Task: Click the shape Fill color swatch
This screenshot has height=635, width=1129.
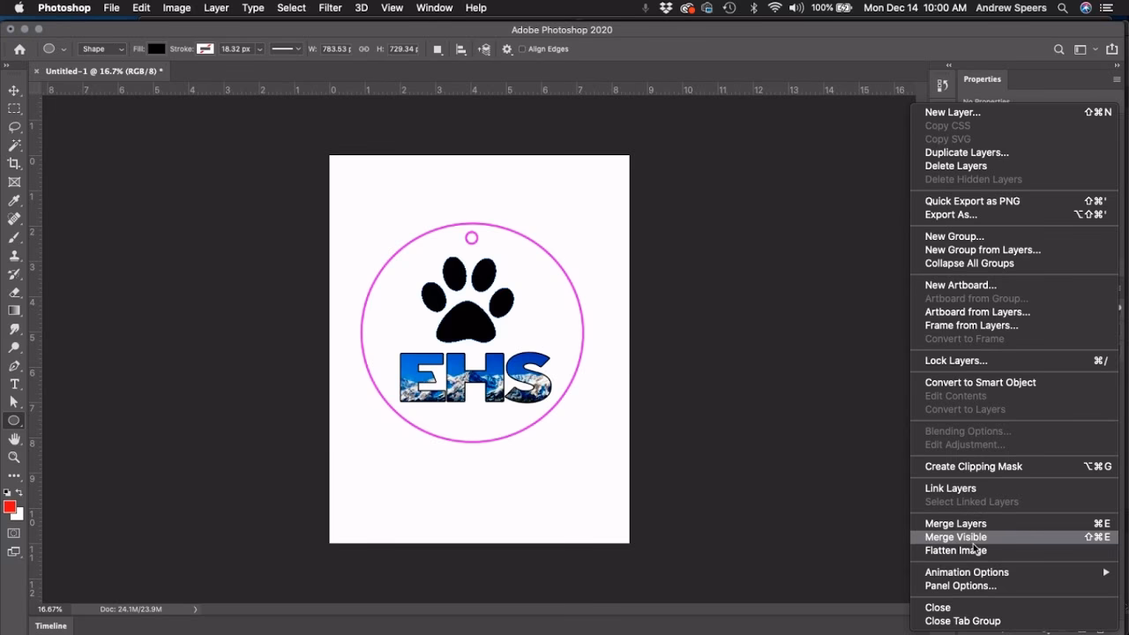Action: [156, 49]
